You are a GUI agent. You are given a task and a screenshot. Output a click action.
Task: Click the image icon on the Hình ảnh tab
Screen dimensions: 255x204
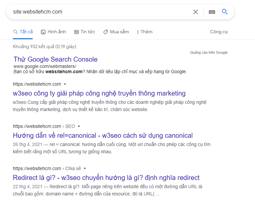pyautogui.click(x=43, y=32)
